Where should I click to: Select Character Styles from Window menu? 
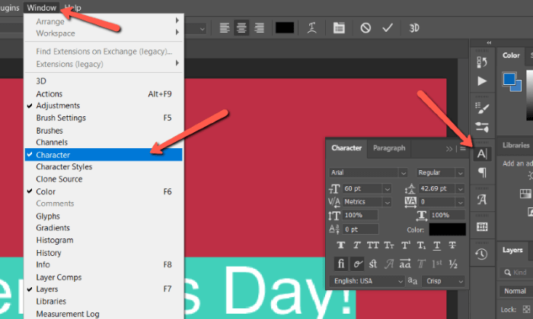(x=64, y=167)
